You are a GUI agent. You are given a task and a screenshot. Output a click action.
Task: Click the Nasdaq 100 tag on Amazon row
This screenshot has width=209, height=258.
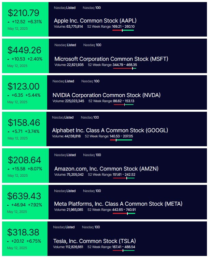(92, 155)
